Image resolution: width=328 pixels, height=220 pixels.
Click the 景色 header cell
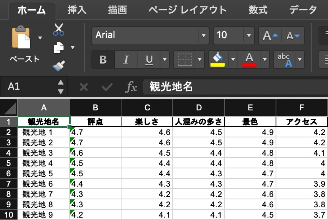(x=250, y=122)
